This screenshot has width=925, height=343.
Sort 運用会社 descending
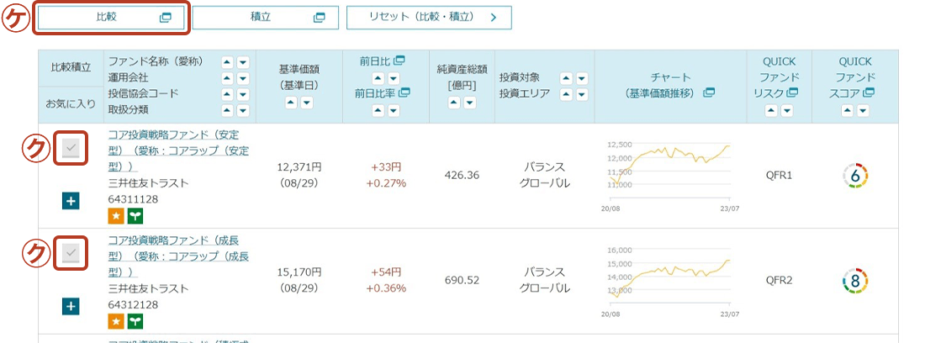pos(243,78)
